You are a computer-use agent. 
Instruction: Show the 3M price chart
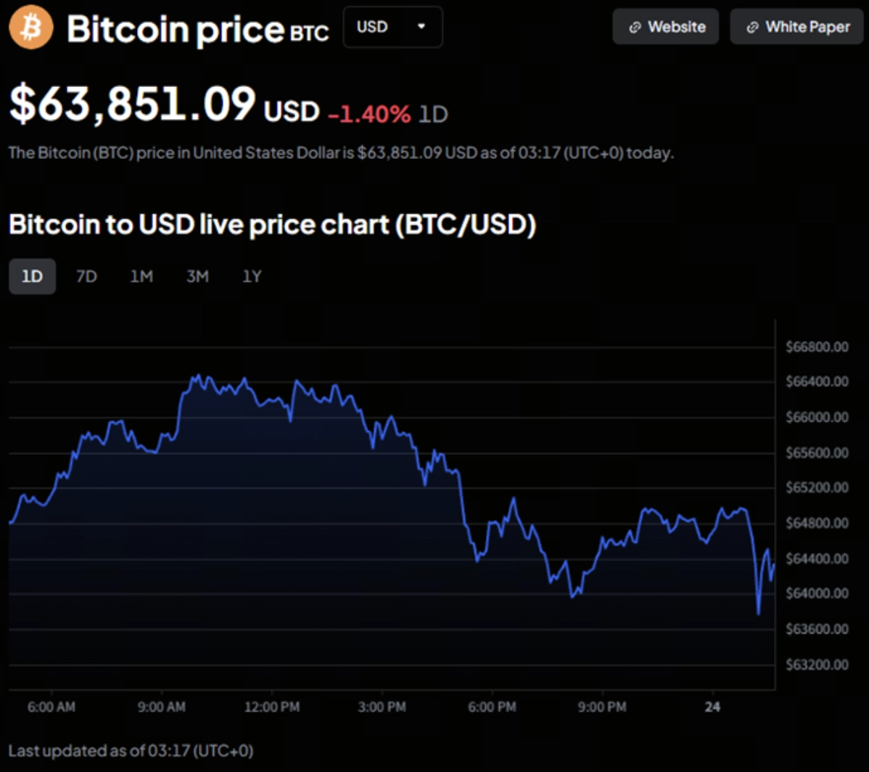197,276
